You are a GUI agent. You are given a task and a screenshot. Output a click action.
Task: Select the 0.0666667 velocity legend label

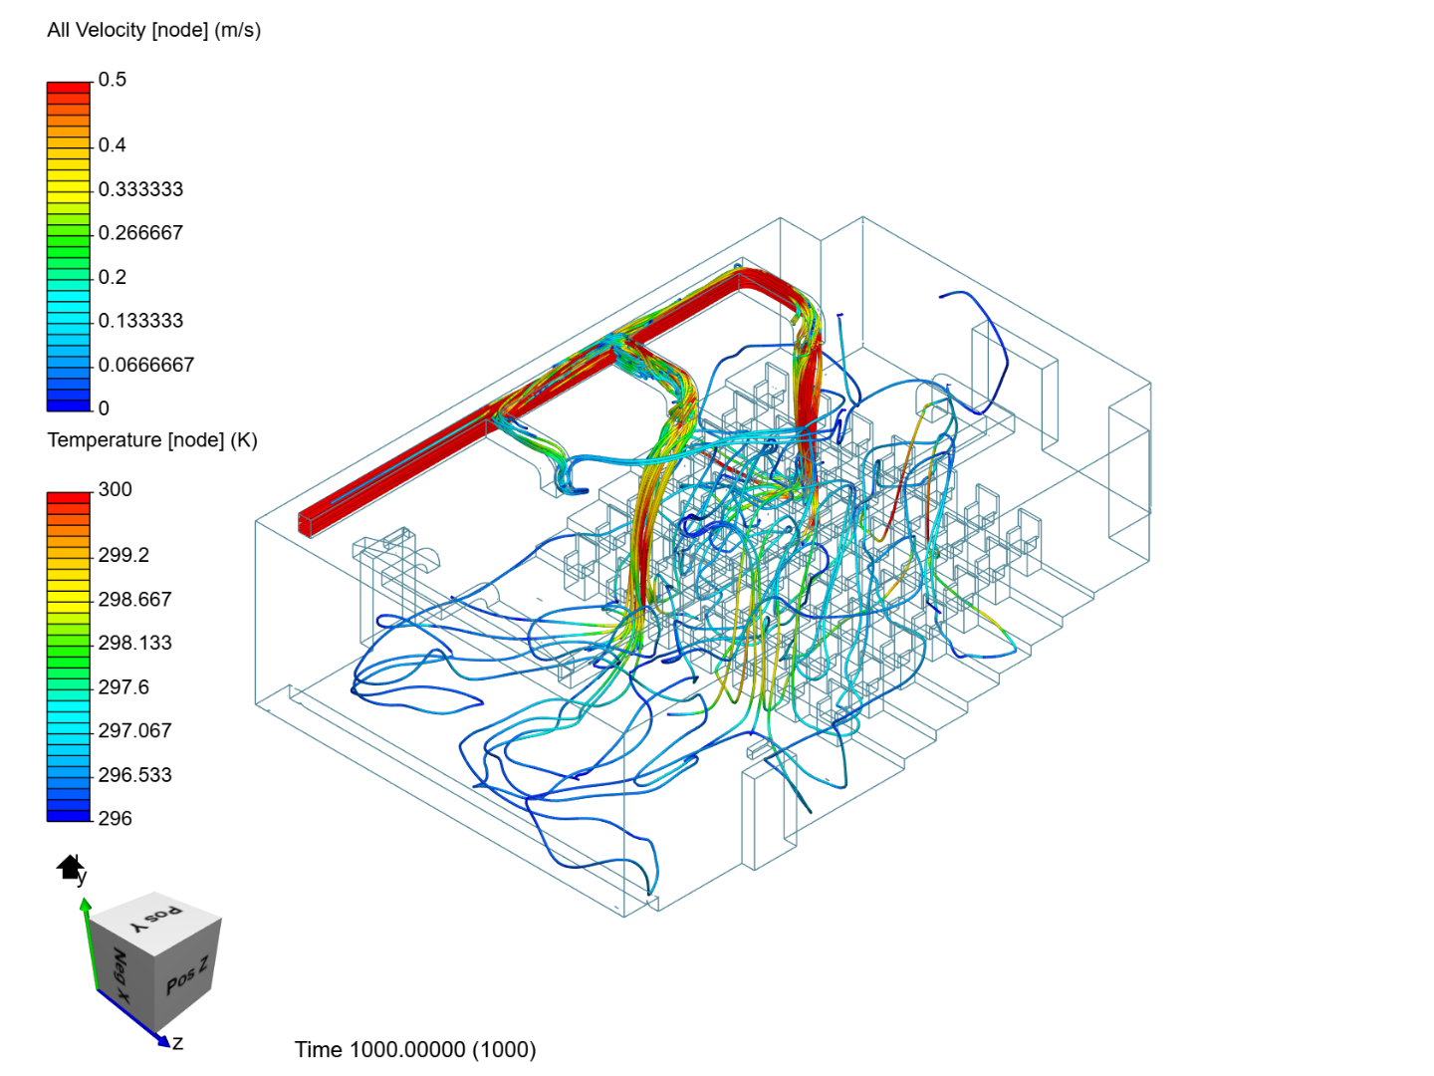146,365
